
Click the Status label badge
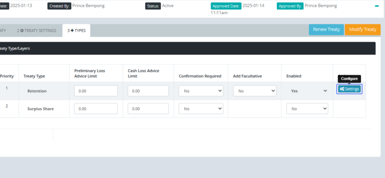click(153, 6)
